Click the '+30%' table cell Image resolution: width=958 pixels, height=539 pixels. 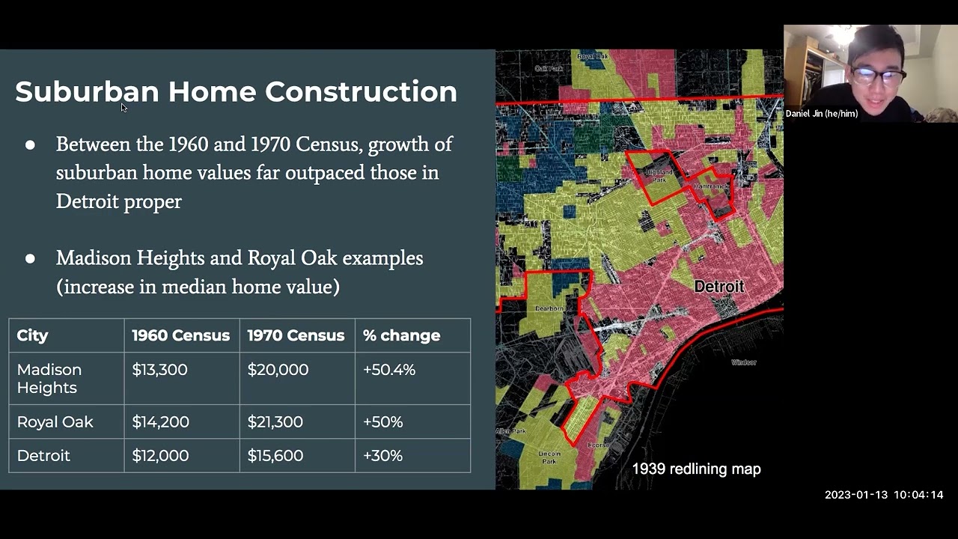pos(413,455)
